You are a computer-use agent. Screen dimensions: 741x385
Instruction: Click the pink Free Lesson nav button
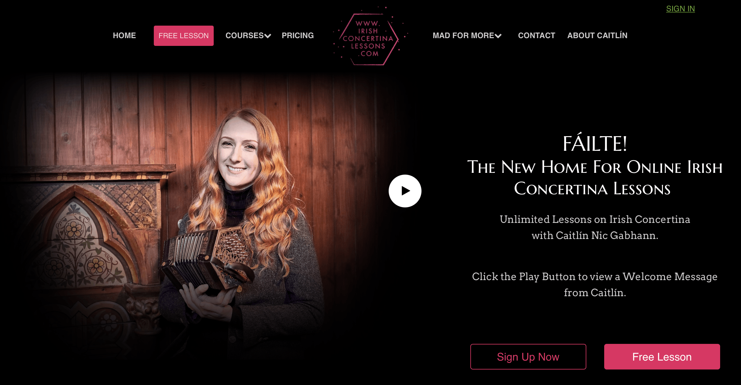[184, 36]
